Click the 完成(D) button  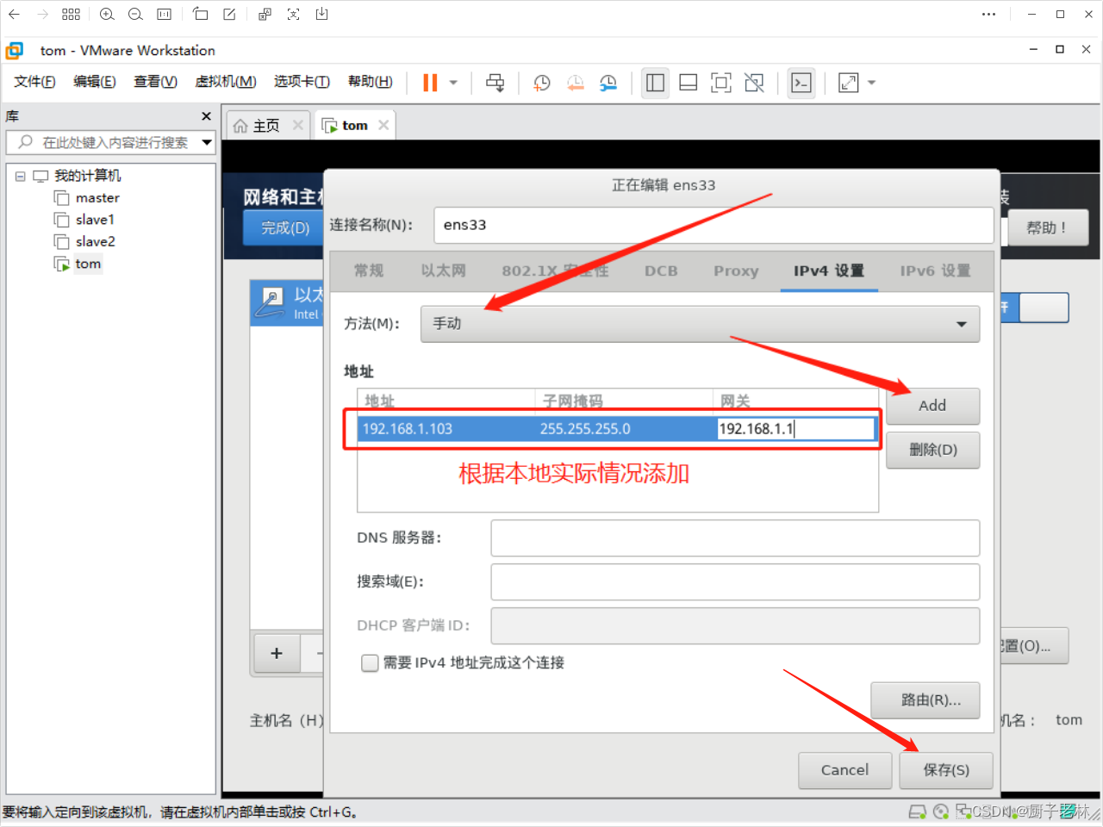(285, 227)
